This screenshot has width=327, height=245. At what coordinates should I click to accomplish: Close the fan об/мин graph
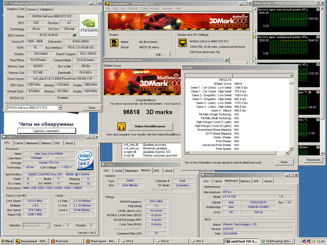click(x=318, y=147)
